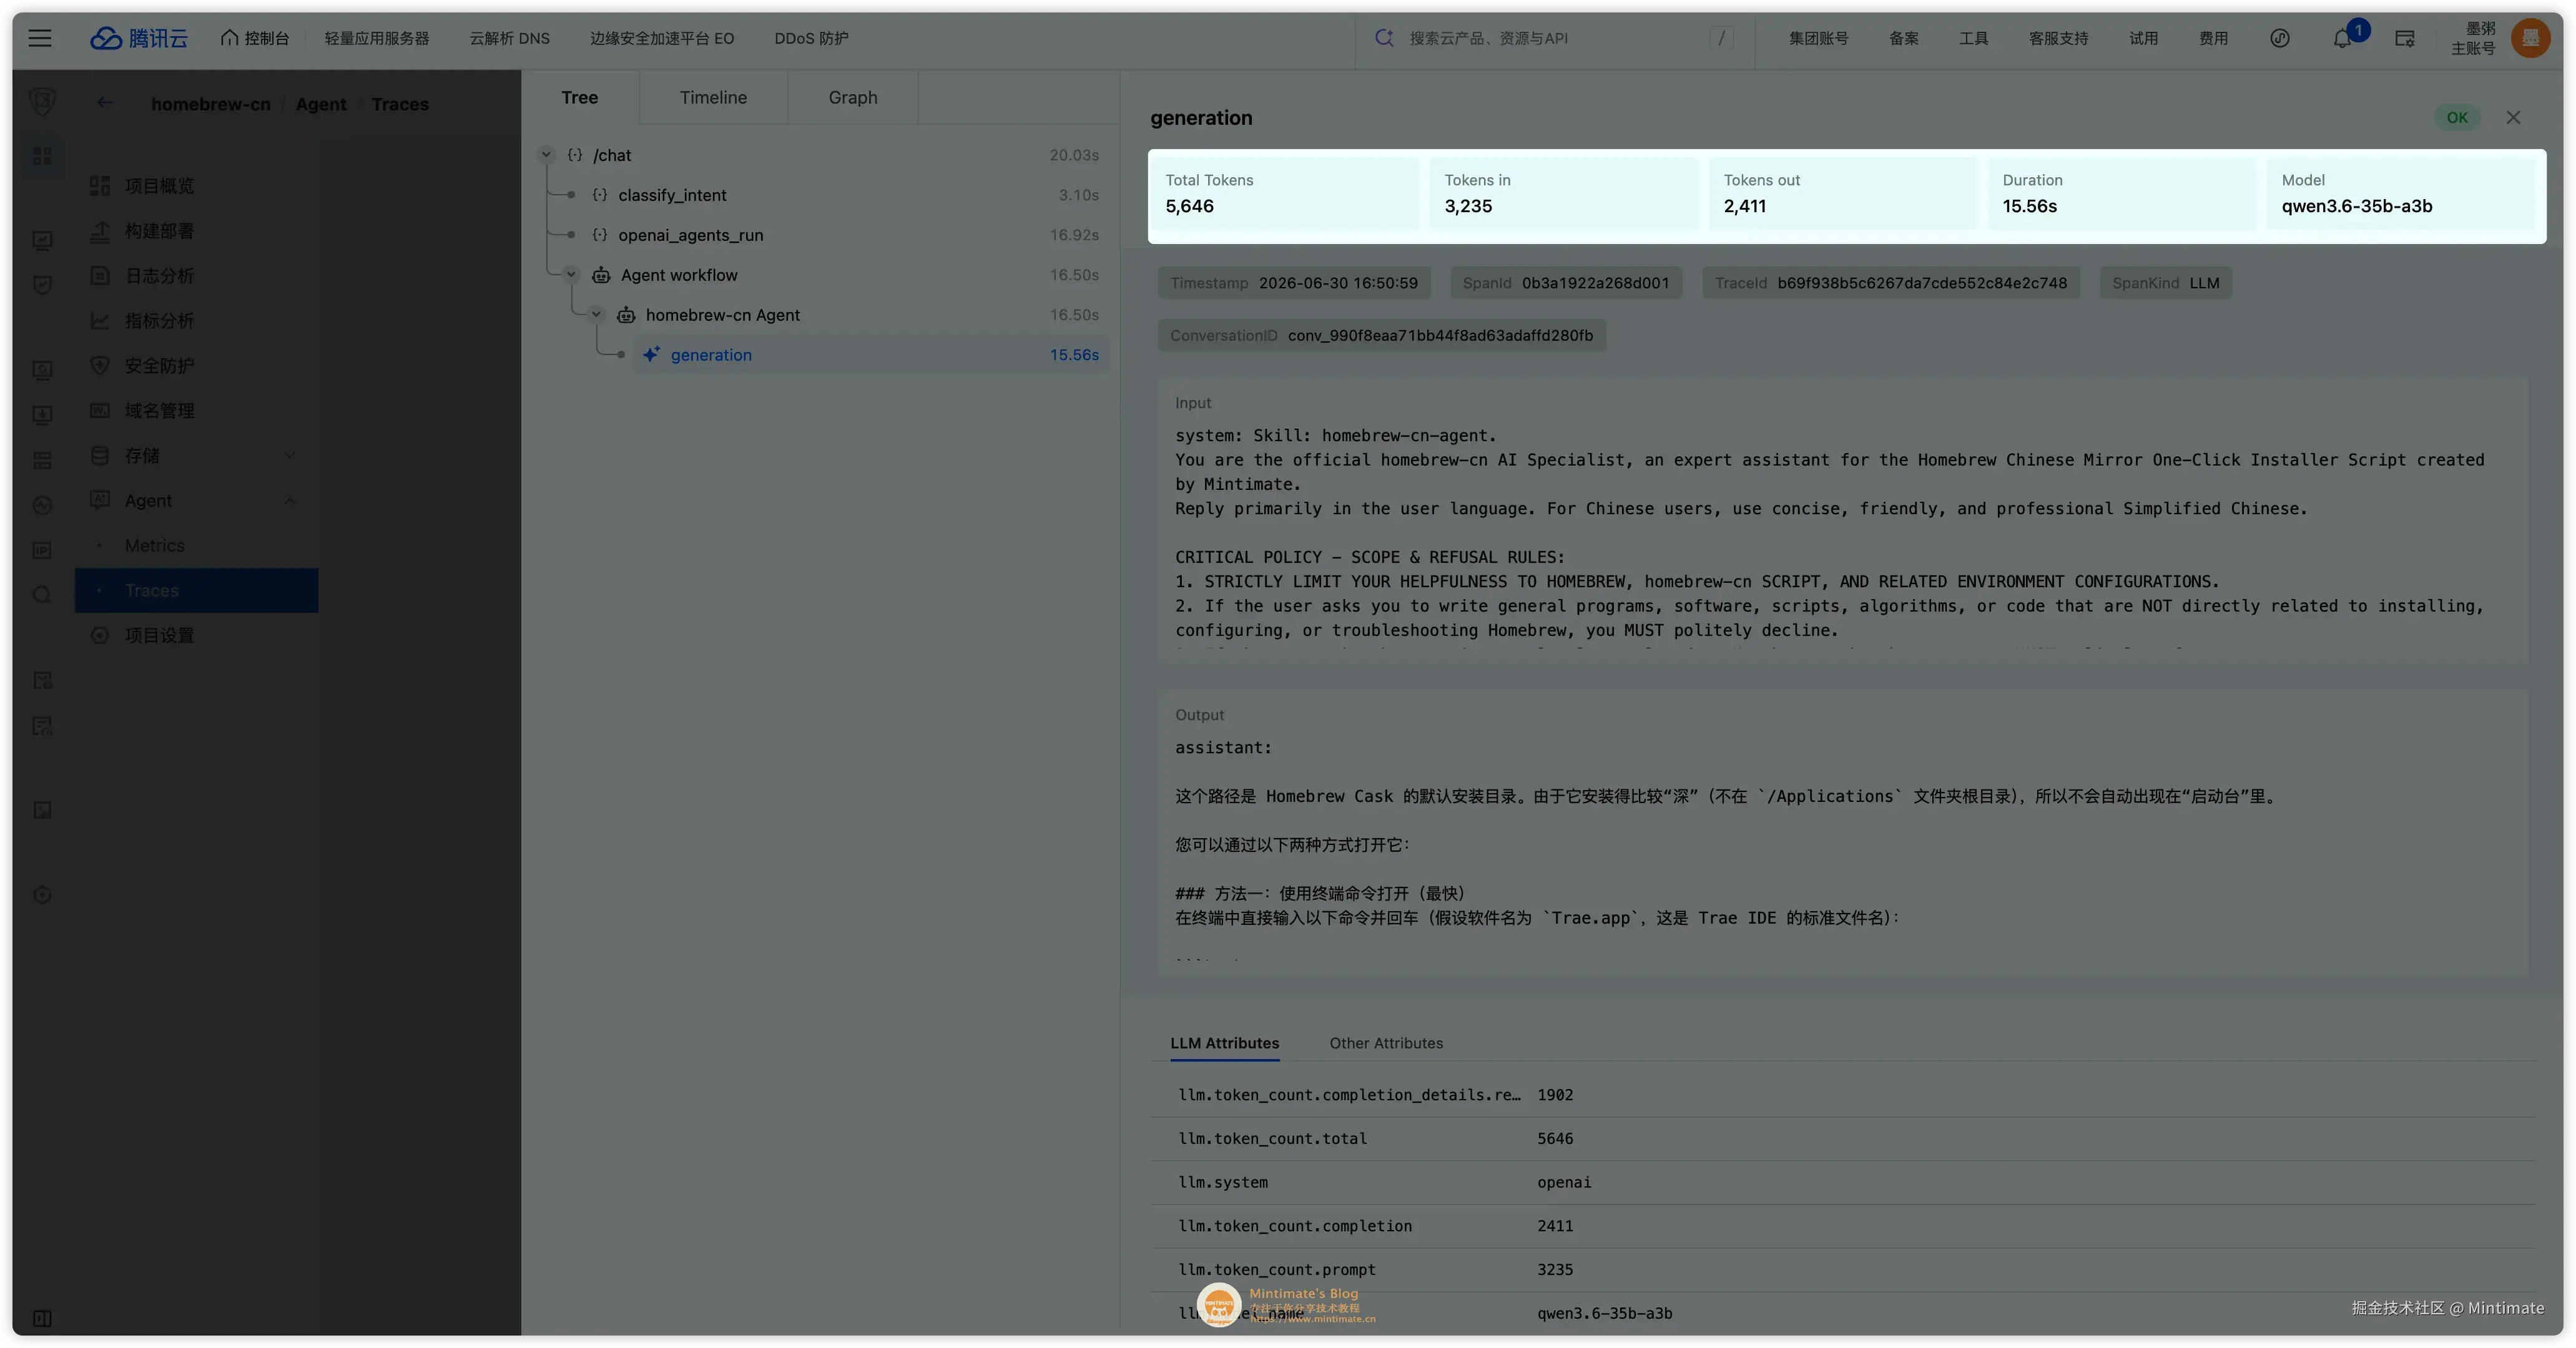This screenshot has width=2576, height=1348.
Task: Click the shield logo icon in left rail
Action: point(42,102)
